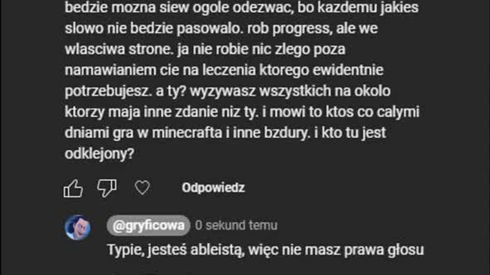This screenshot has height=275, width=490.
Task: Click the line starting "namawianiem cie"
Action: pyautogui.click(x=224, y=71)
